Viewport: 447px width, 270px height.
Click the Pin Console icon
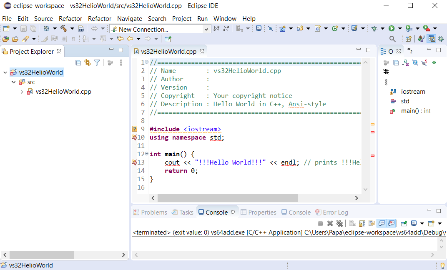pos(404,223)
